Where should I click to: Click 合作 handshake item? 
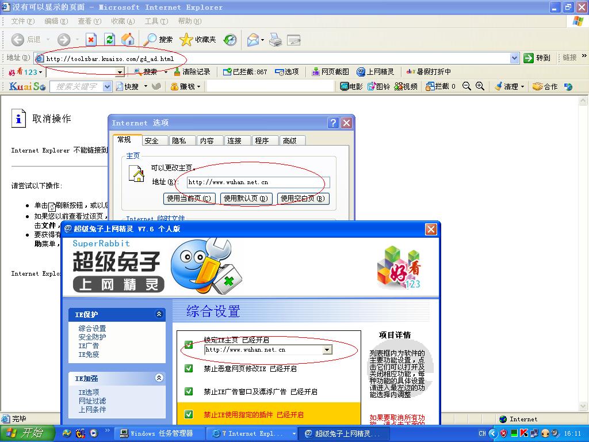pyautogui.click(x=545, y=86)
